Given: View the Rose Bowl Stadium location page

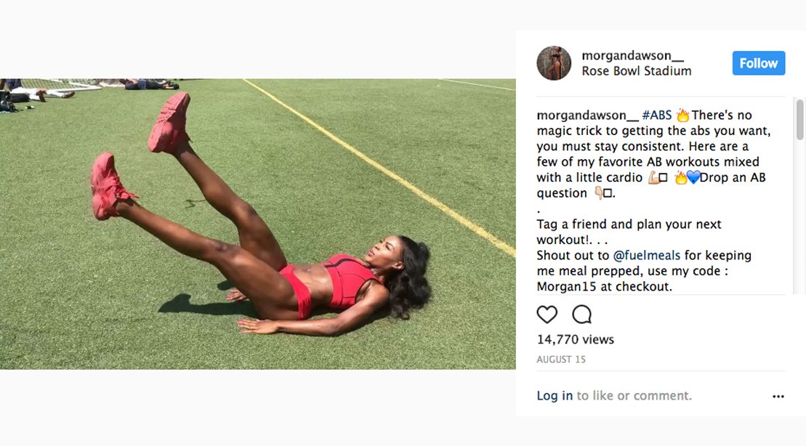Looking at the screenshot, I should [x=638, y=70].
